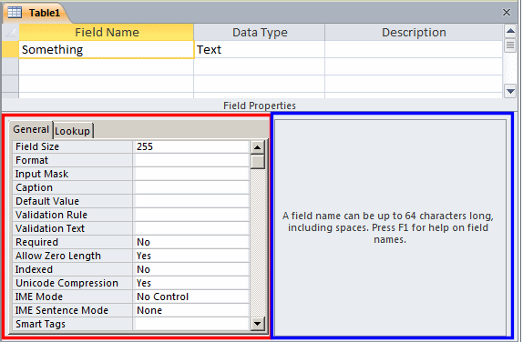523x342 pixels.
Task: Click the empty Field Name cell under Something
Action: [x=107, y=66]
